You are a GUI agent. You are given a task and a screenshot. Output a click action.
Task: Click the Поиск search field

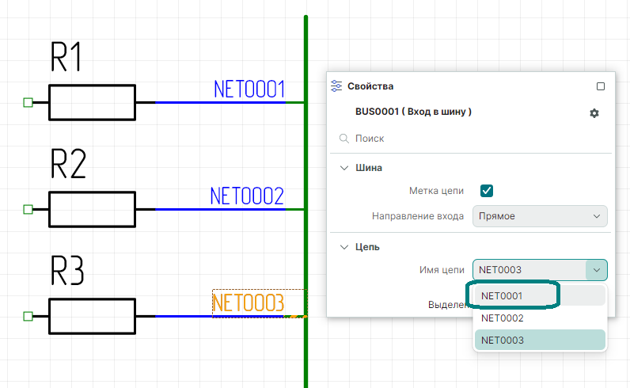(x=475, y=139)
